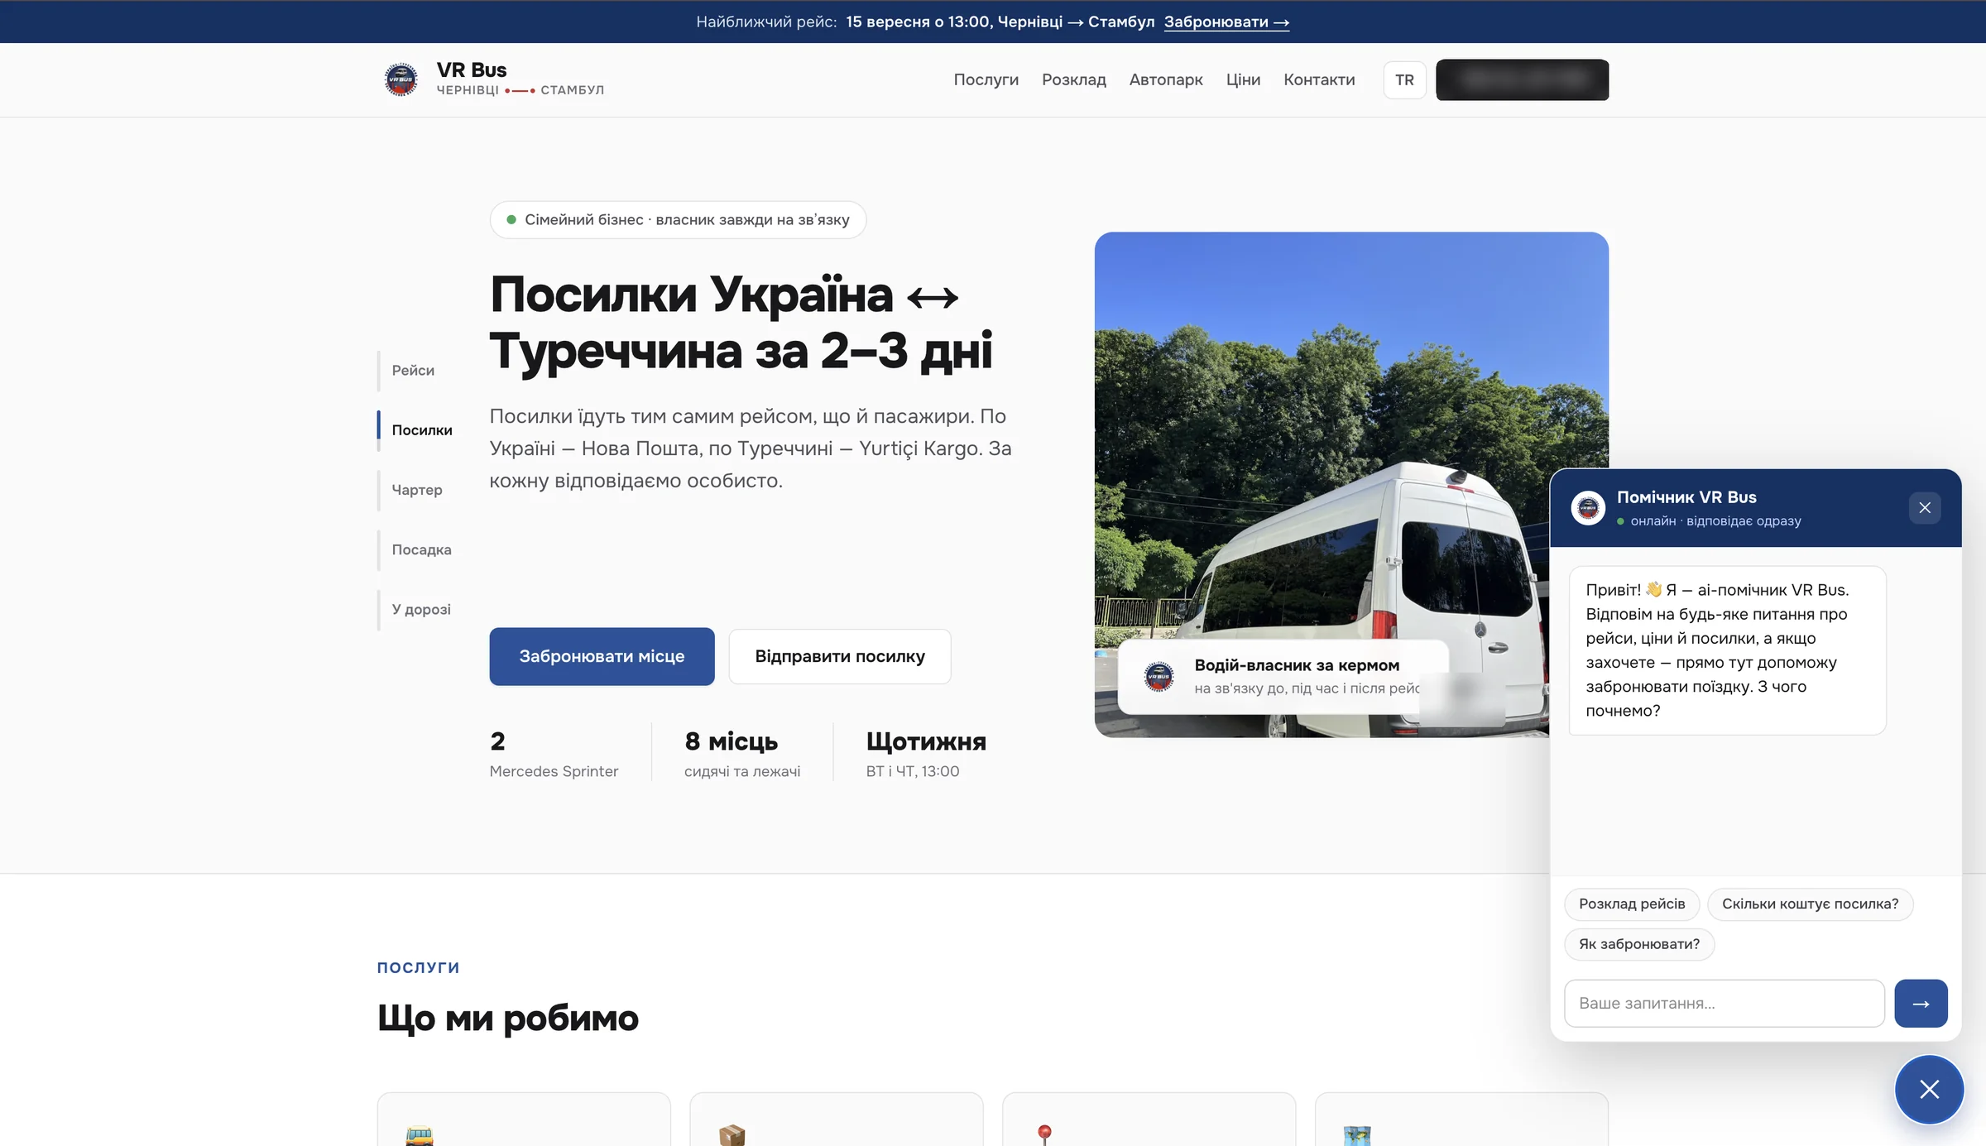Switch site language to TR
Viewport: 1986px width, 1146px height.
1404,80
